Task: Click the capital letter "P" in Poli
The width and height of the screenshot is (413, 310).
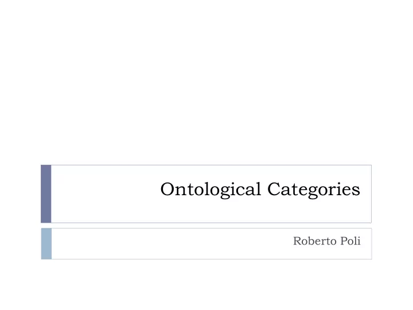Action: (x=344, y=241)
